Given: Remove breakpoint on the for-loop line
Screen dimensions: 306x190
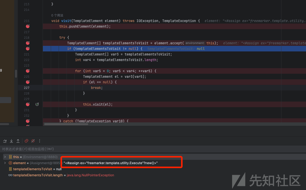Looking at the screenshot, I should point(28,71).
